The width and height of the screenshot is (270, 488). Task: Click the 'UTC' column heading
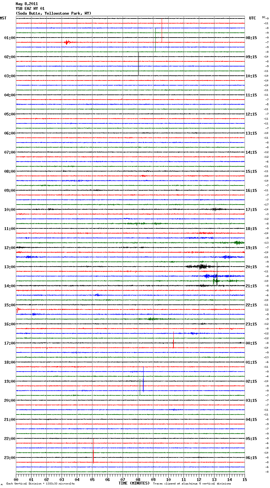pos(252,18)
